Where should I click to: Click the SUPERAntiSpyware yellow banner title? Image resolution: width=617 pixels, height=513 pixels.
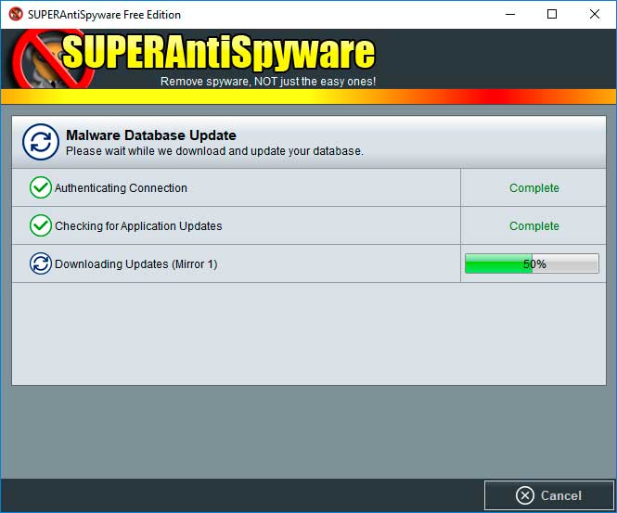pos(218,52)
